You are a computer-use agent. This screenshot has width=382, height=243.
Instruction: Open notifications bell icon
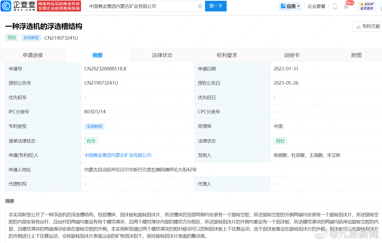(346, 6)
